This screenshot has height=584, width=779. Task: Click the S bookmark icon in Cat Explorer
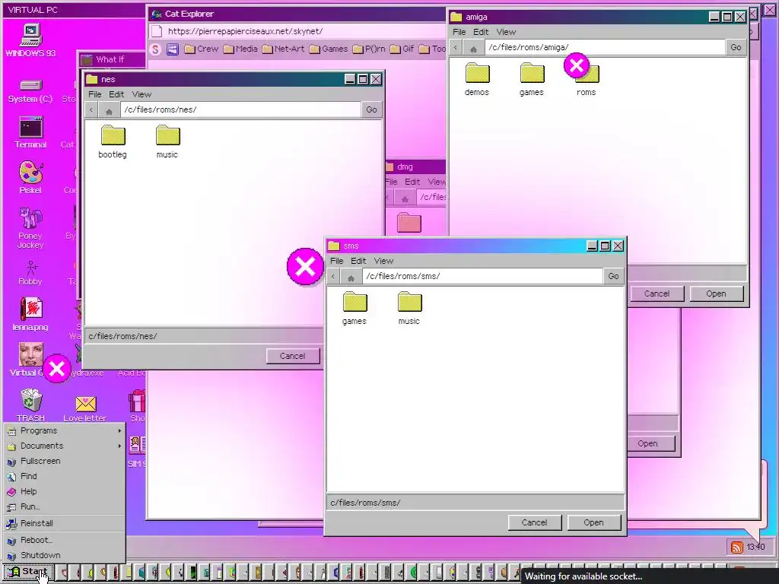[155, 49]
